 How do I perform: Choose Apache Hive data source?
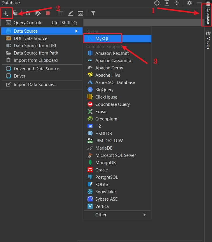(117, 75)
